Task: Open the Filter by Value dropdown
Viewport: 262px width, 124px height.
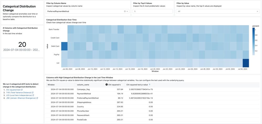Action: (257, 12)
